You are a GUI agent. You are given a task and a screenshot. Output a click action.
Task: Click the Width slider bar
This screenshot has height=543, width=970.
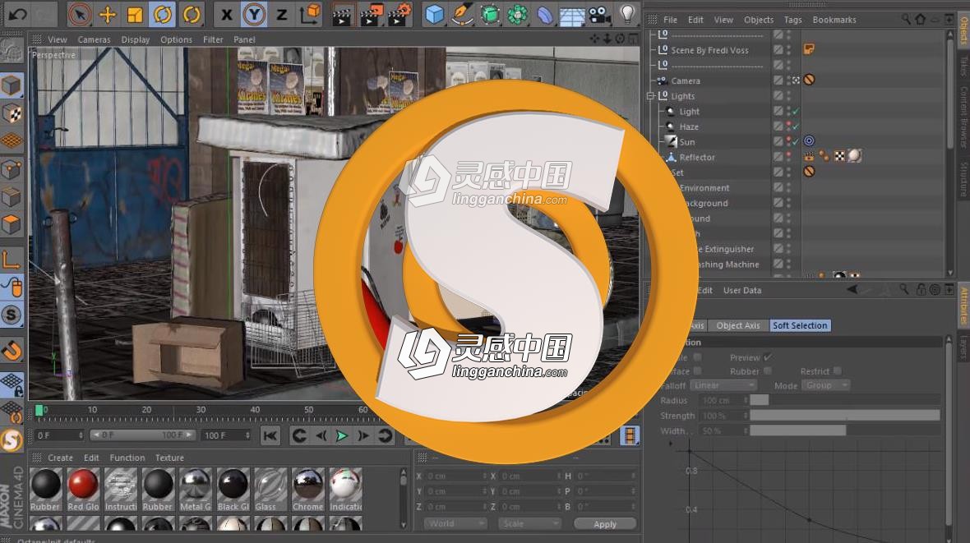[844, 430]
